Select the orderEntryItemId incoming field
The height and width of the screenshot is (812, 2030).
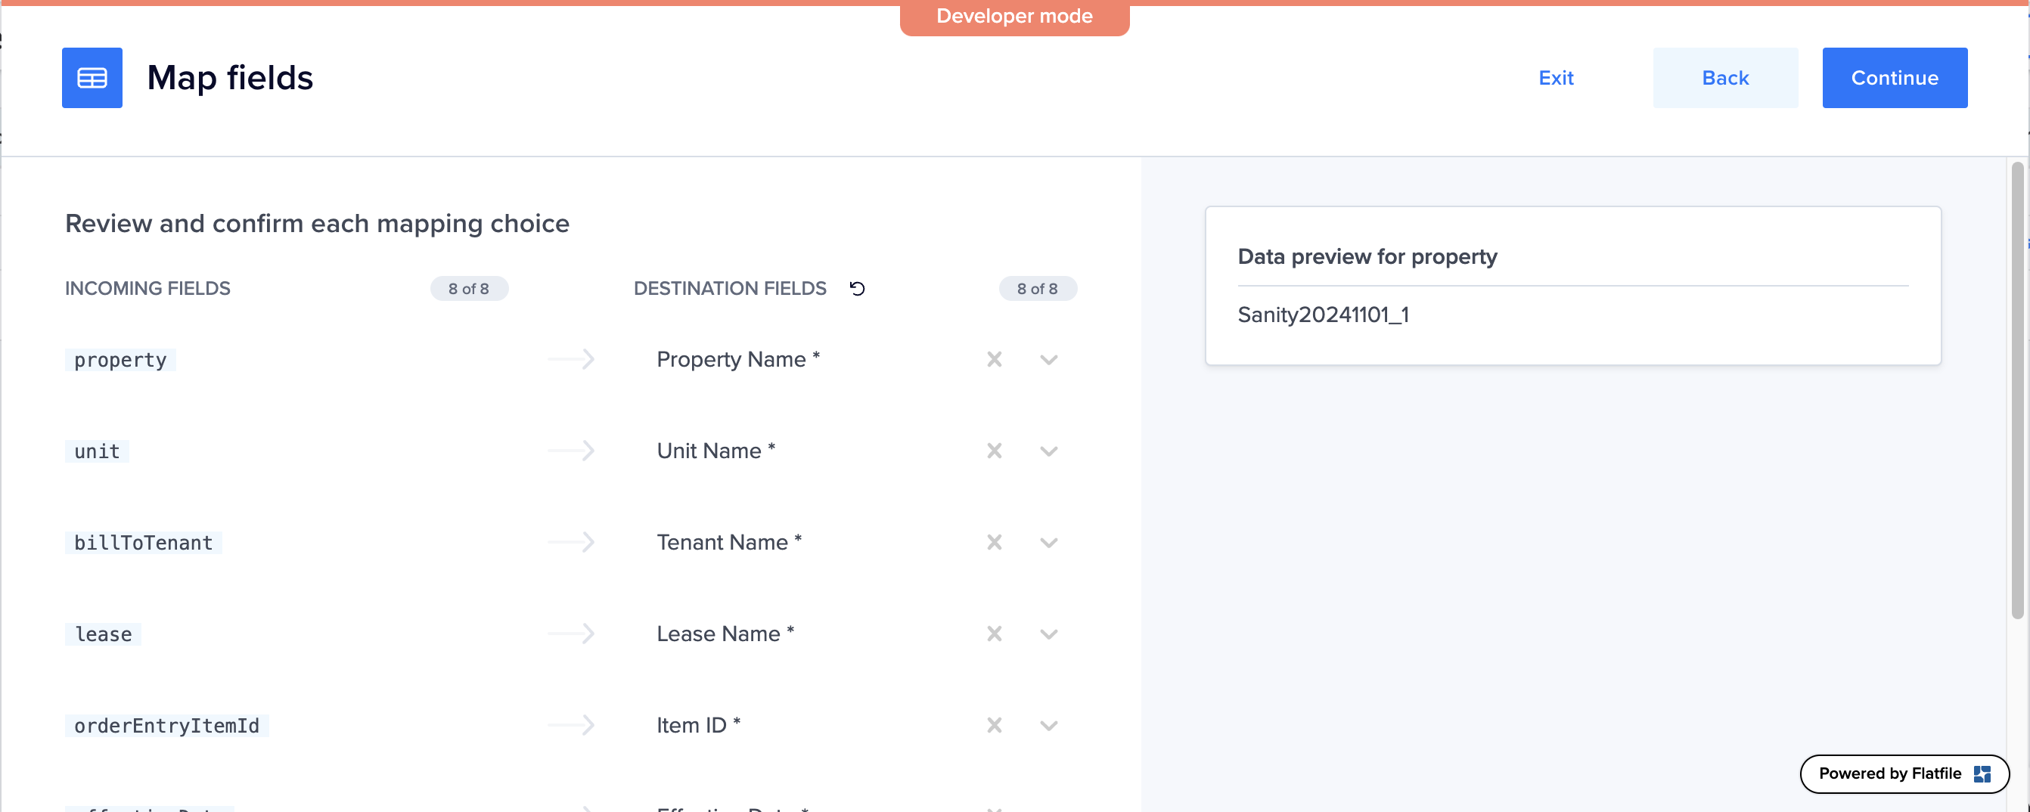[x=167, y=725]
